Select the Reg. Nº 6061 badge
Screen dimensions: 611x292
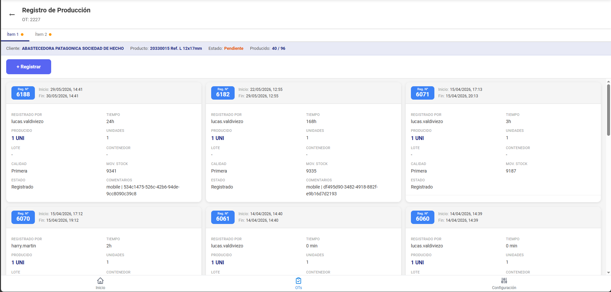pos(223,217)
